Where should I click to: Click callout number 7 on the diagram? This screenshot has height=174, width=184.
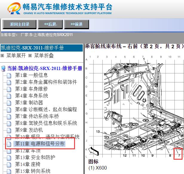click(x=179, y=156)
